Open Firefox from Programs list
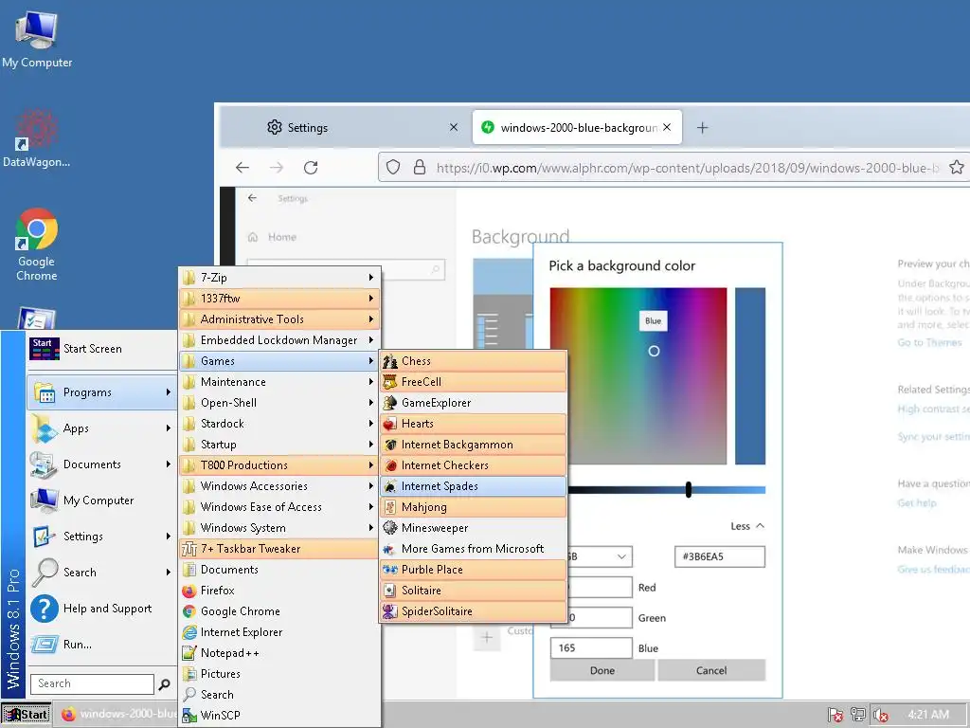970x728 pixels. pyautogui.click(x=279, y=591)
